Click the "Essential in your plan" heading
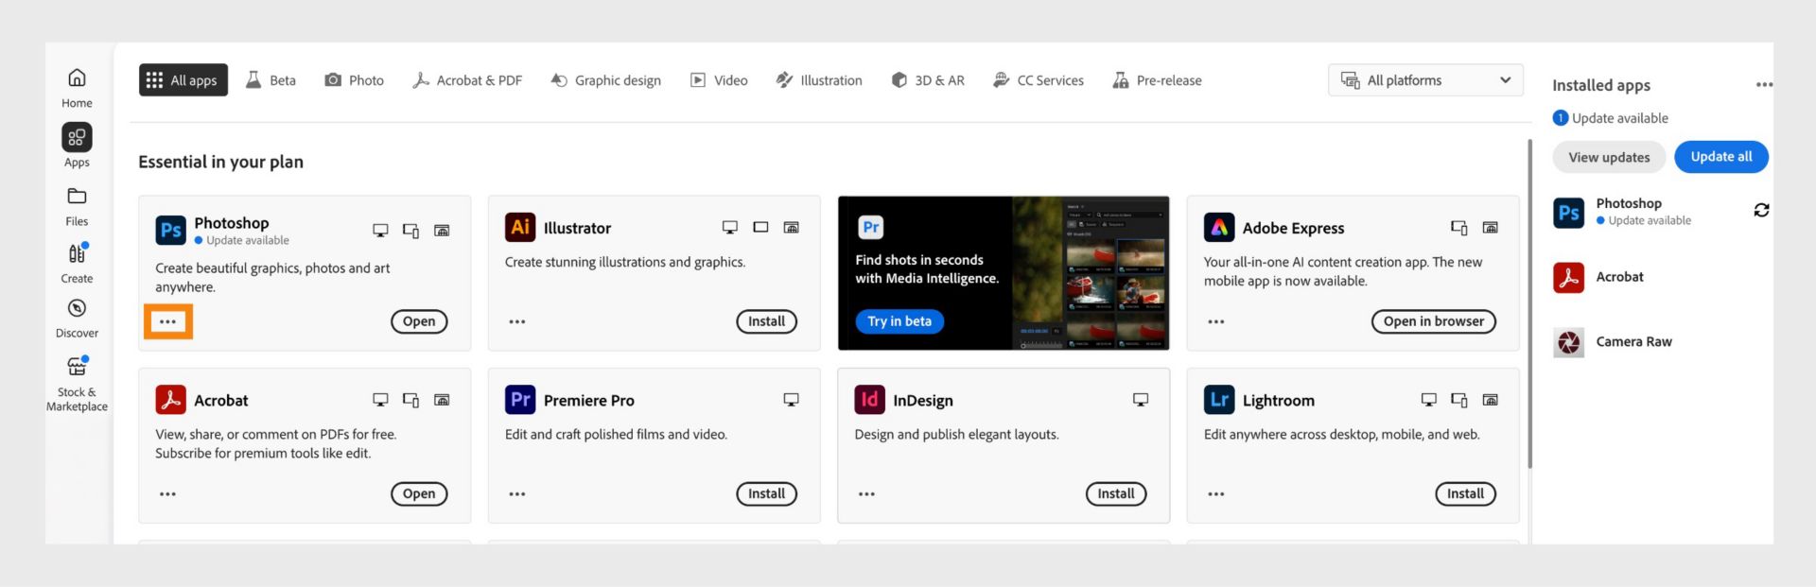The height and width of the screenshot is (587, 1816). click(221, 162)
